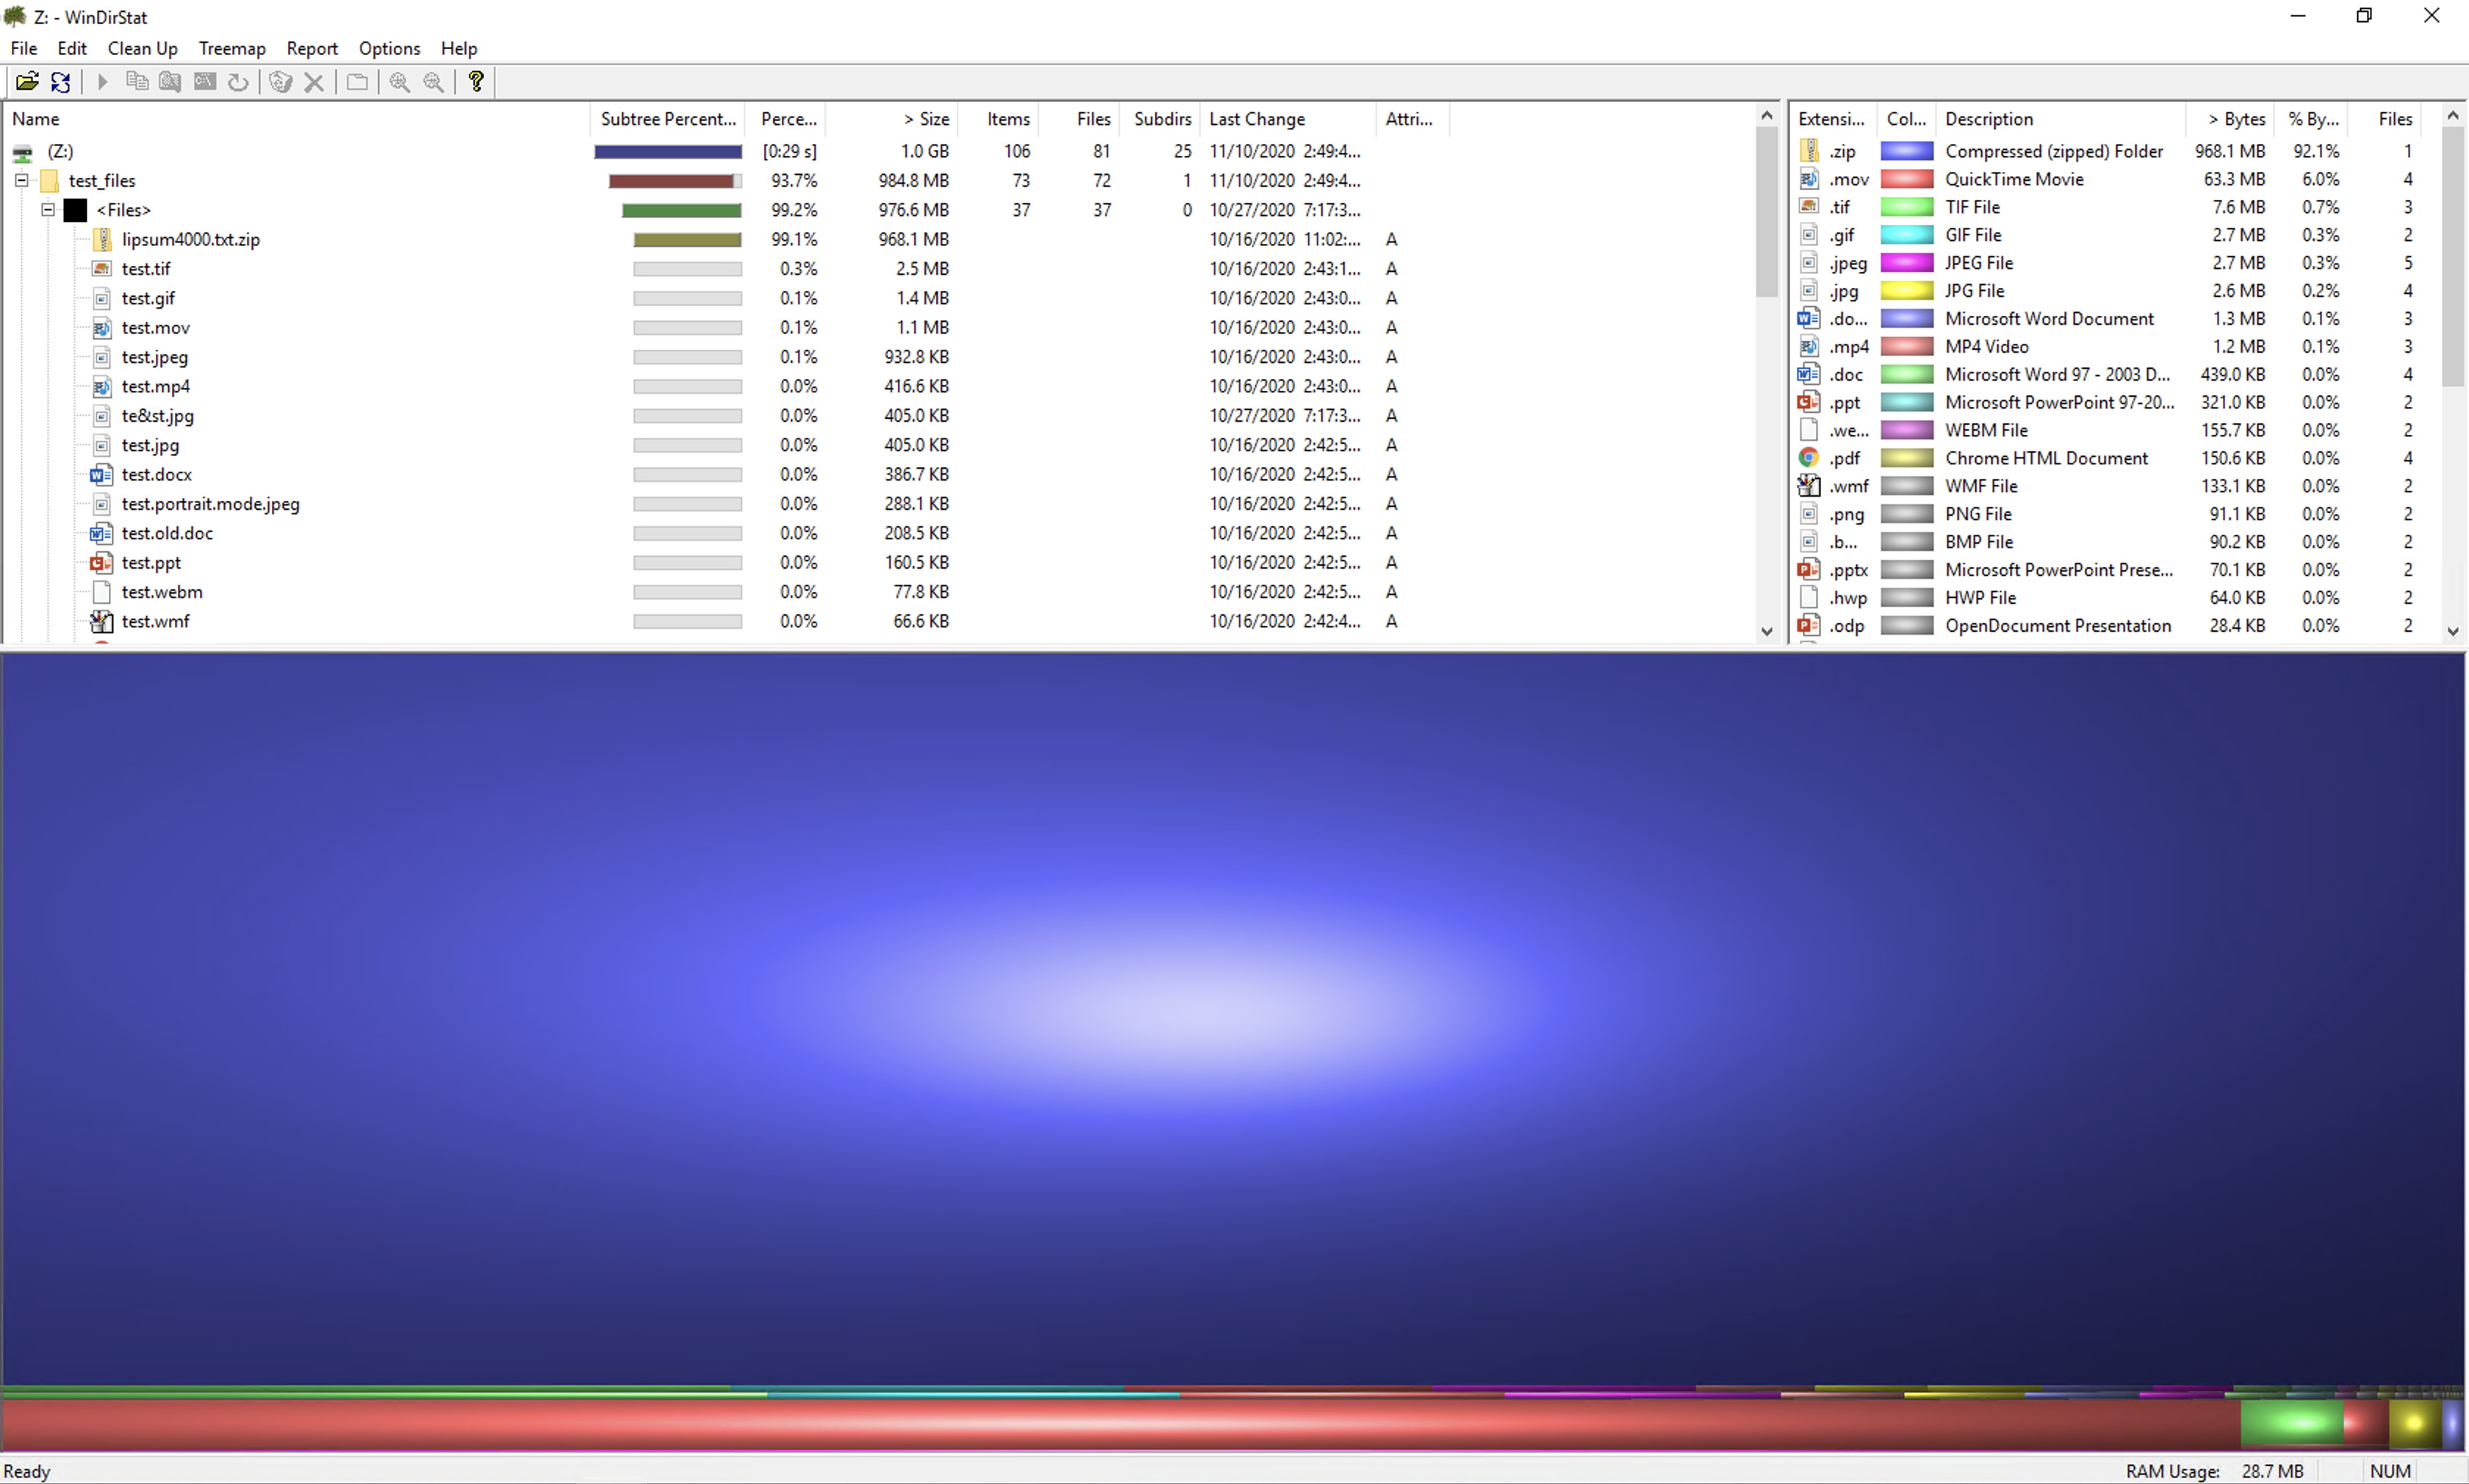Viewport: 2469px width, 1484px height.
Task: Collapse the <Files> tree node
Action: point(47,210)
